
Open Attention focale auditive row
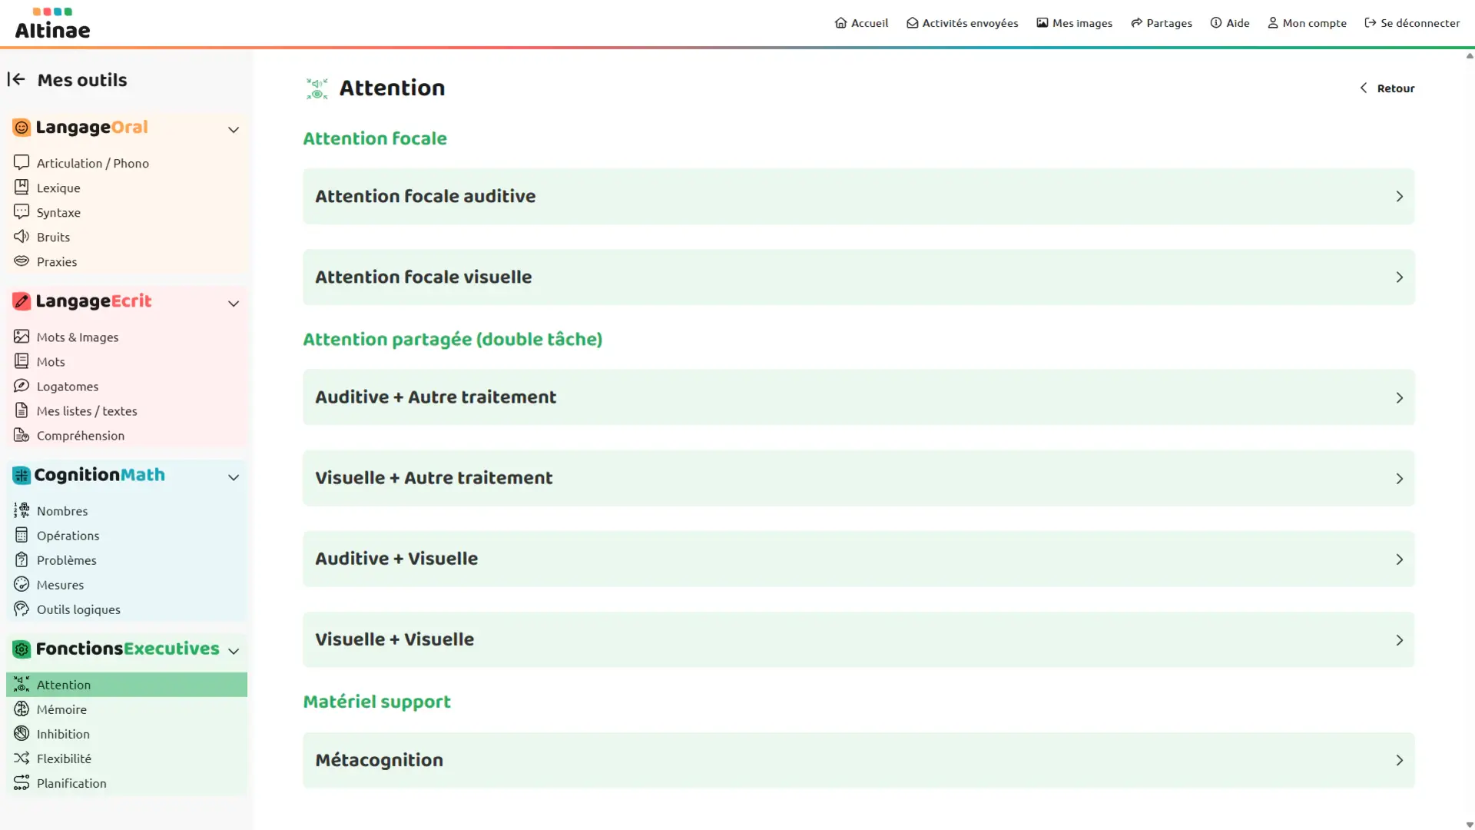tap(858, 197)
